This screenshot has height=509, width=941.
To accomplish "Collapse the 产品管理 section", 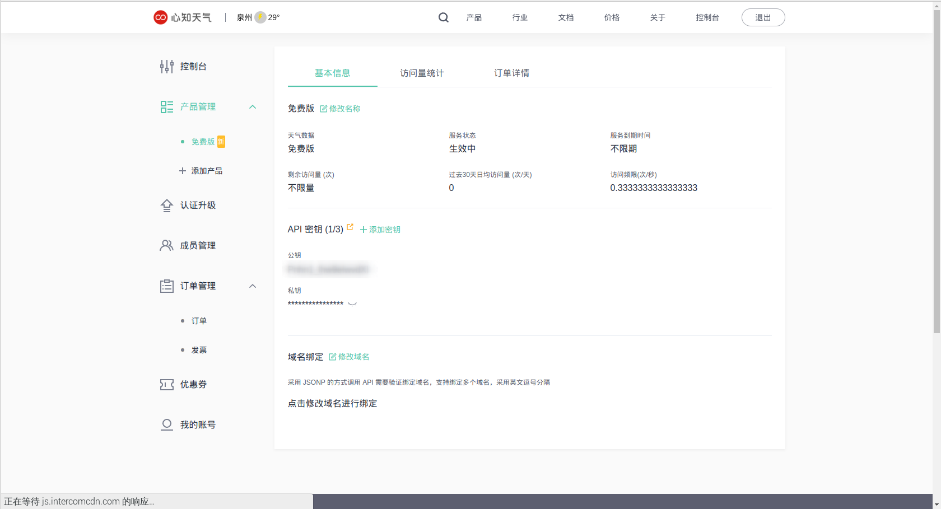I will (253, 106).
